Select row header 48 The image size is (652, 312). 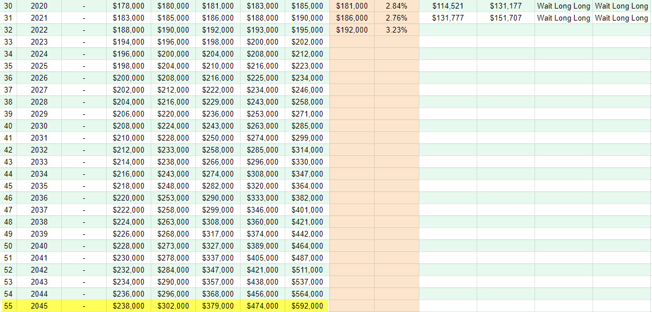8,222
